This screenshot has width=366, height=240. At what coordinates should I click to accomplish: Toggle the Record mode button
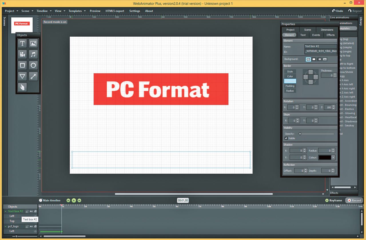354,201
